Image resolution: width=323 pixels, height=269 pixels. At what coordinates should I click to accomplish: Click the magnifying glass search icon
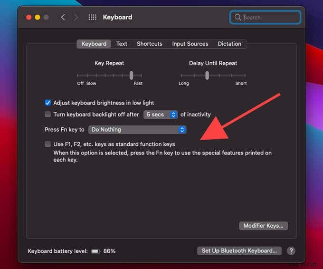coord(237,17)
